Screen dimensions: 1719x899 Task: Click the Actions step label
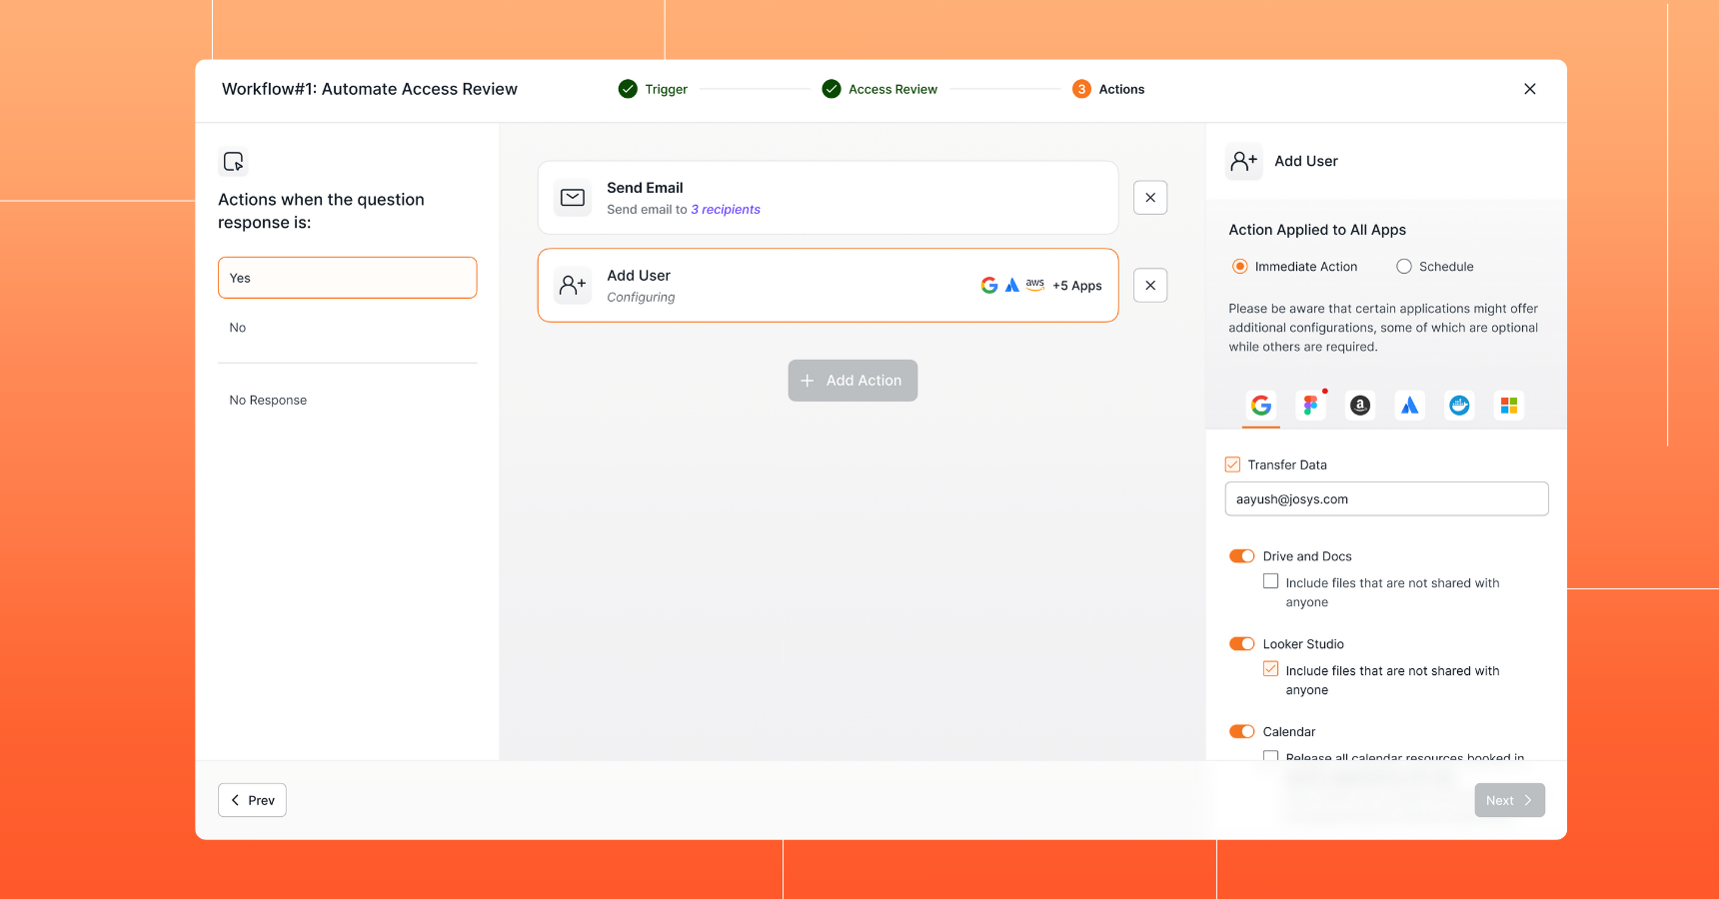(x=1121, y=89)
